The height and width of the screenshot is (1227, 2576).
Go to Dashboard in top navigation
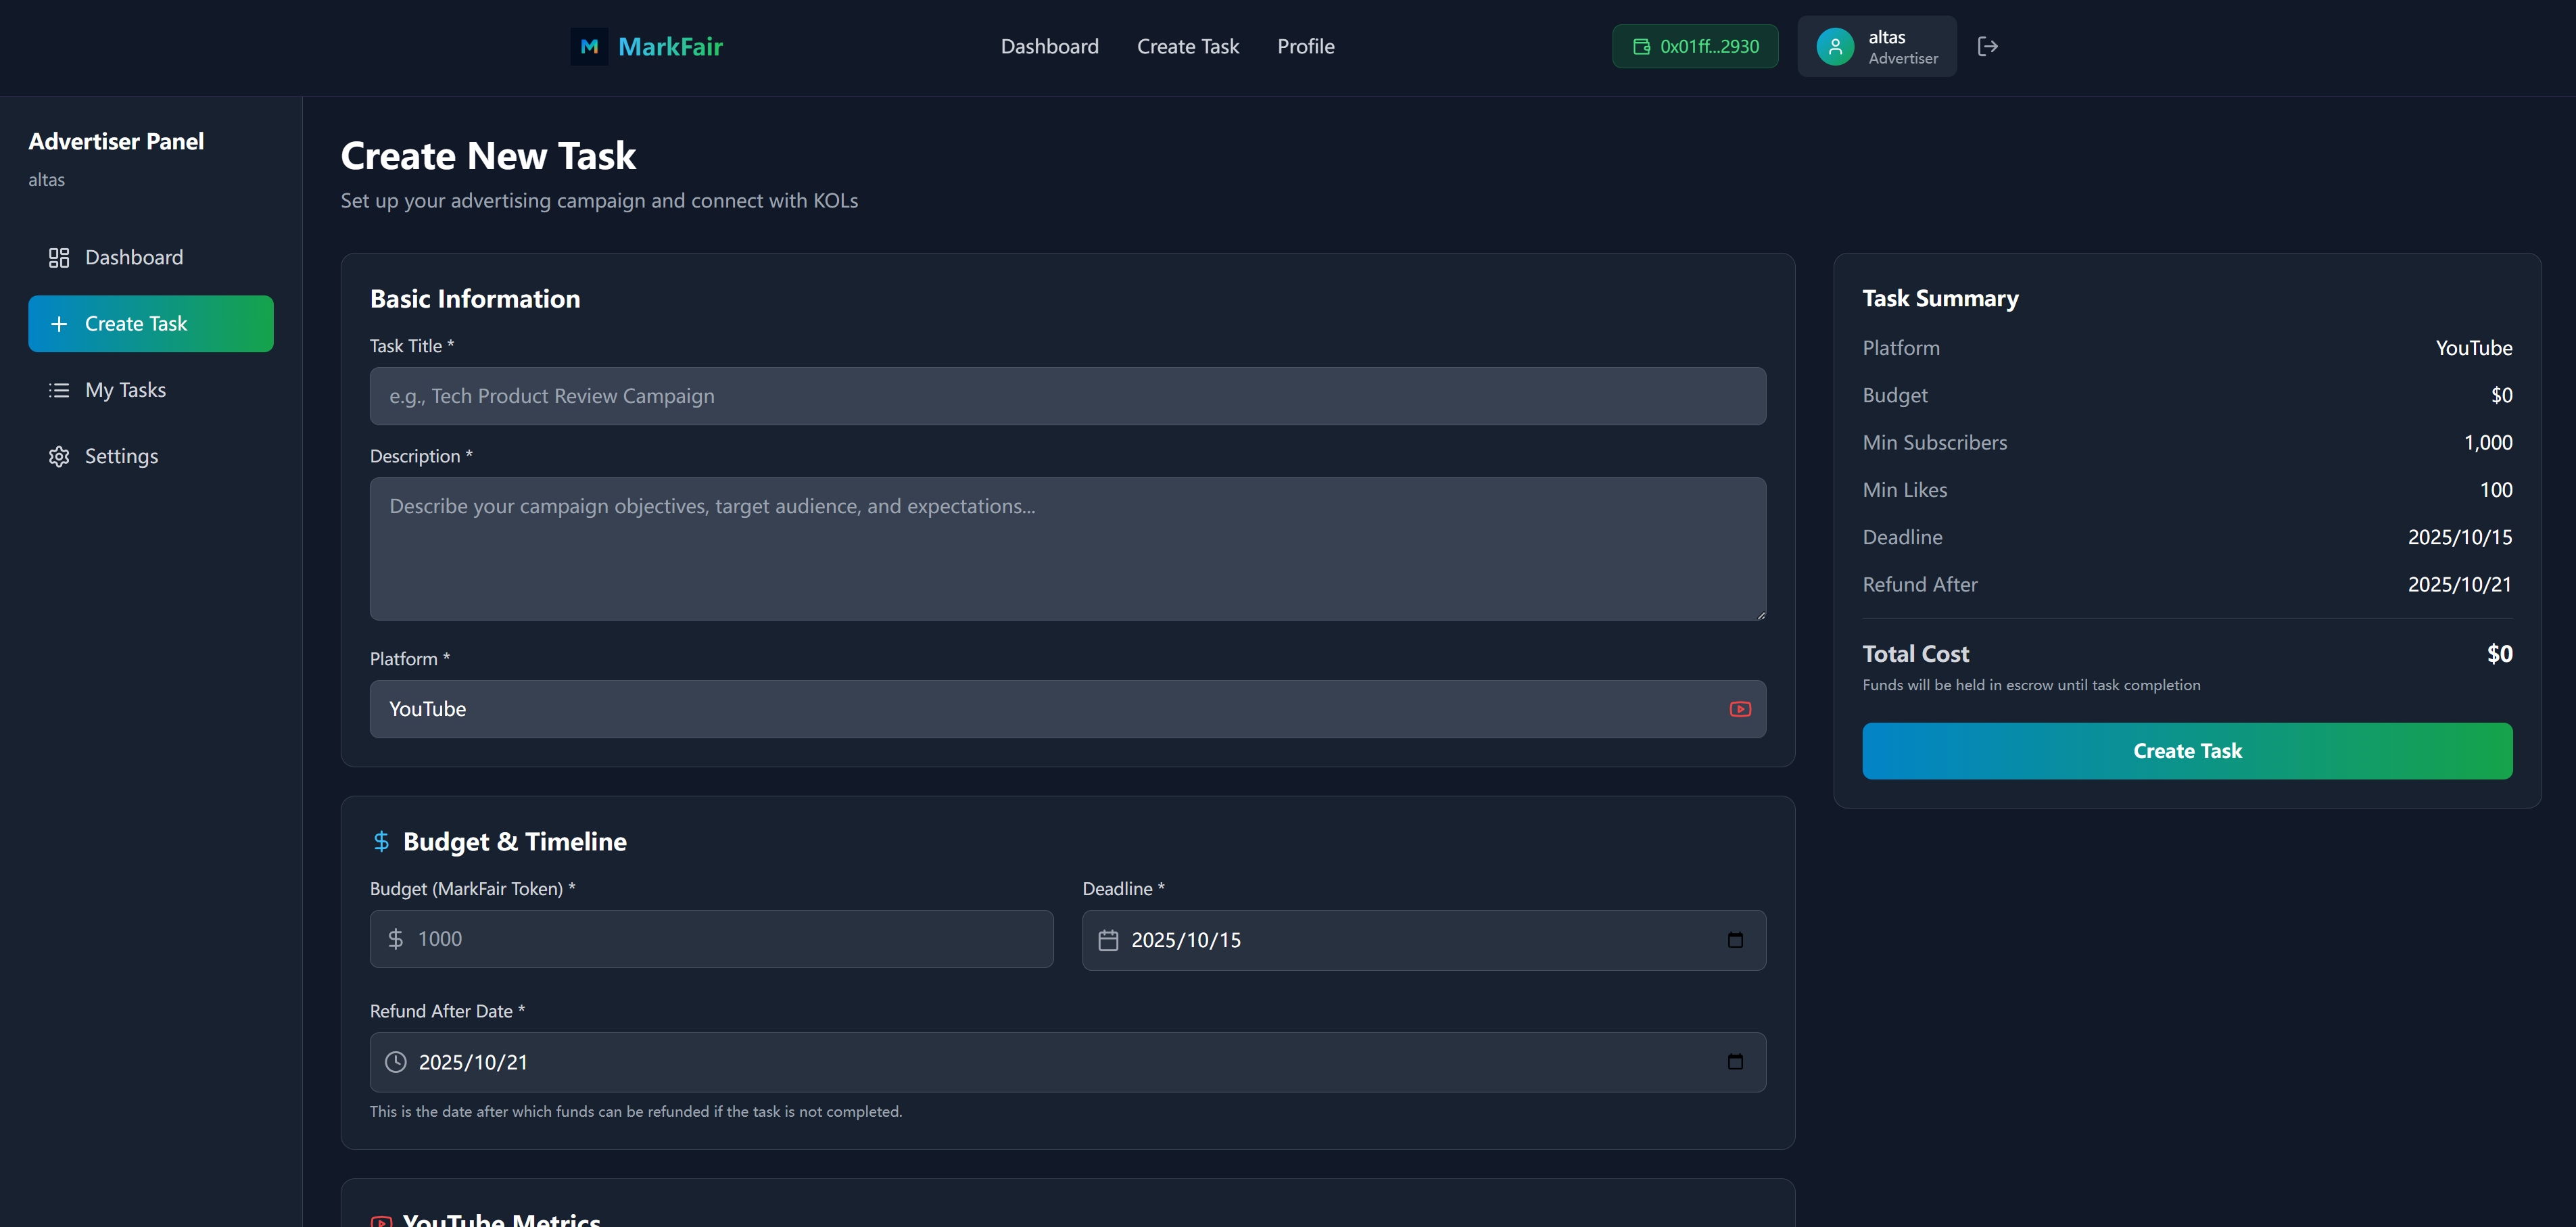coord(1049,46)
